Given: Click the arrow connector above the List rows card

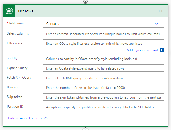Looking at the screenshot, I should (x=85, y=2).
